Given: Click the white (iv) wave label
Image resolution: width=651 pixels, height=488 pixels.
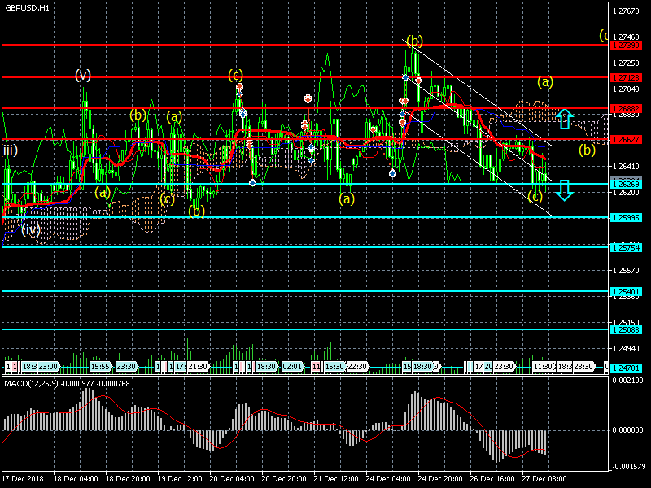Looking at the screenshot, I should tap(31, 230).
